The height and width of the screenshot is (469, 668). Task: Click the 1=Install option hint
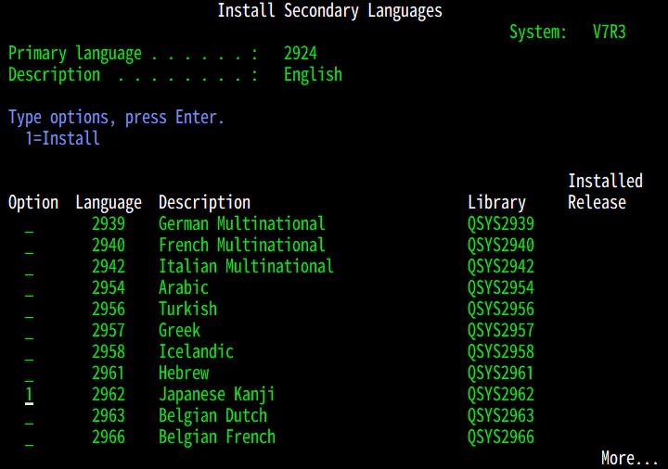63,138
